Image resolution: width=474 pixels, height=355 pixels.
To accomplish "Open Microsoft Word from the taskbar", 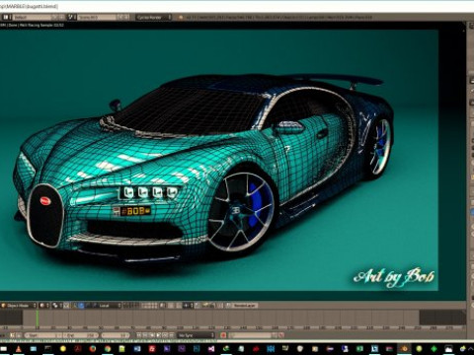I will pos(137,348).
